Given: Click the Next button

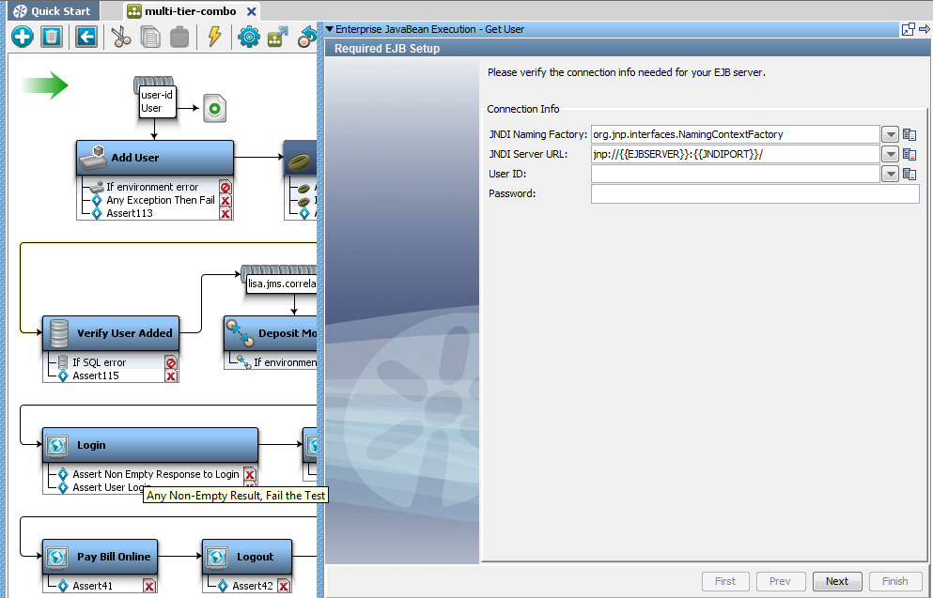Looking at the screenshot, I should pyautogui.click(x=836, y=581).
